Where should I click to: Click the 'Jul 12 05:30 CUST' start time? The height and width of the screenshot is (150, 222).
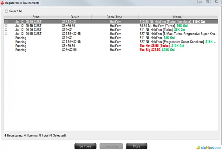(x=28, y=22)
